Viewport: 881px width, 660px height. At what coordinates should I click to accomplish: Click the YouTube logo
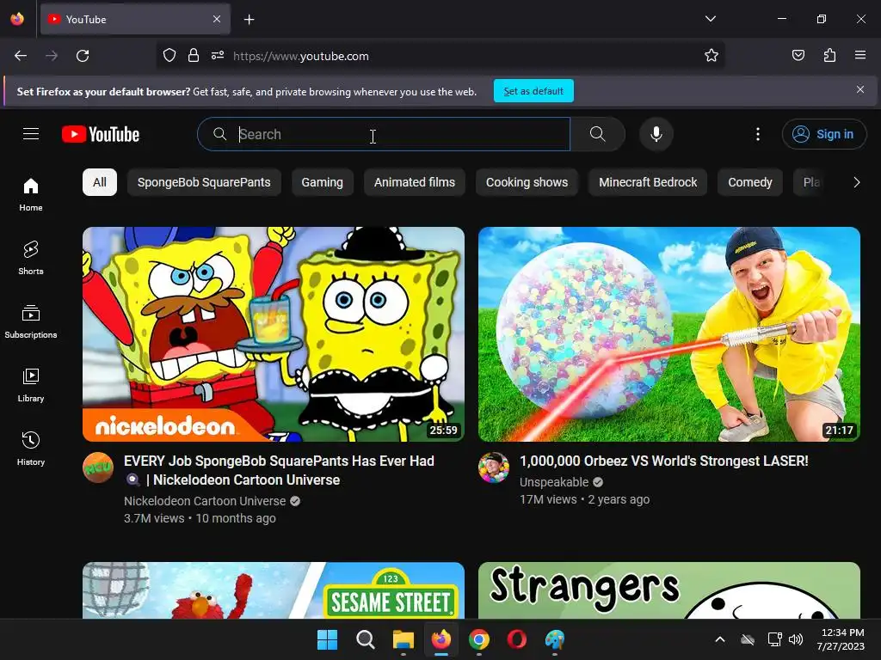[x=101, y=134]
